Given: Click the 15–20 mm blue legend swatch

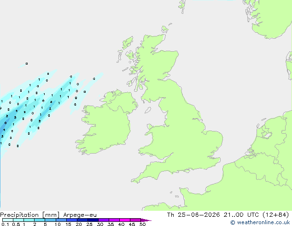Looking at the screenshot, I should pyautogui.click(x=72, y=220).
